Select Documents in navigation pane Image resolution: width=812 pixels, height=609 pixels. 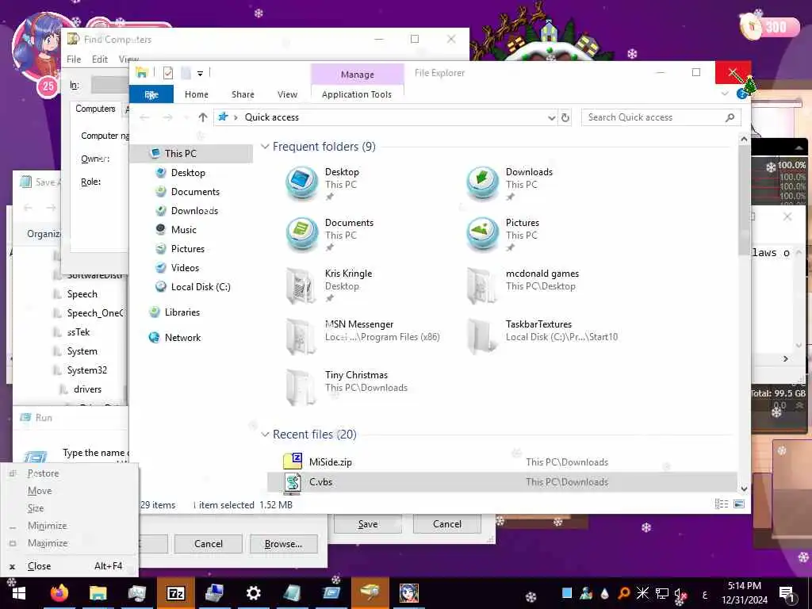coord(195,192)
